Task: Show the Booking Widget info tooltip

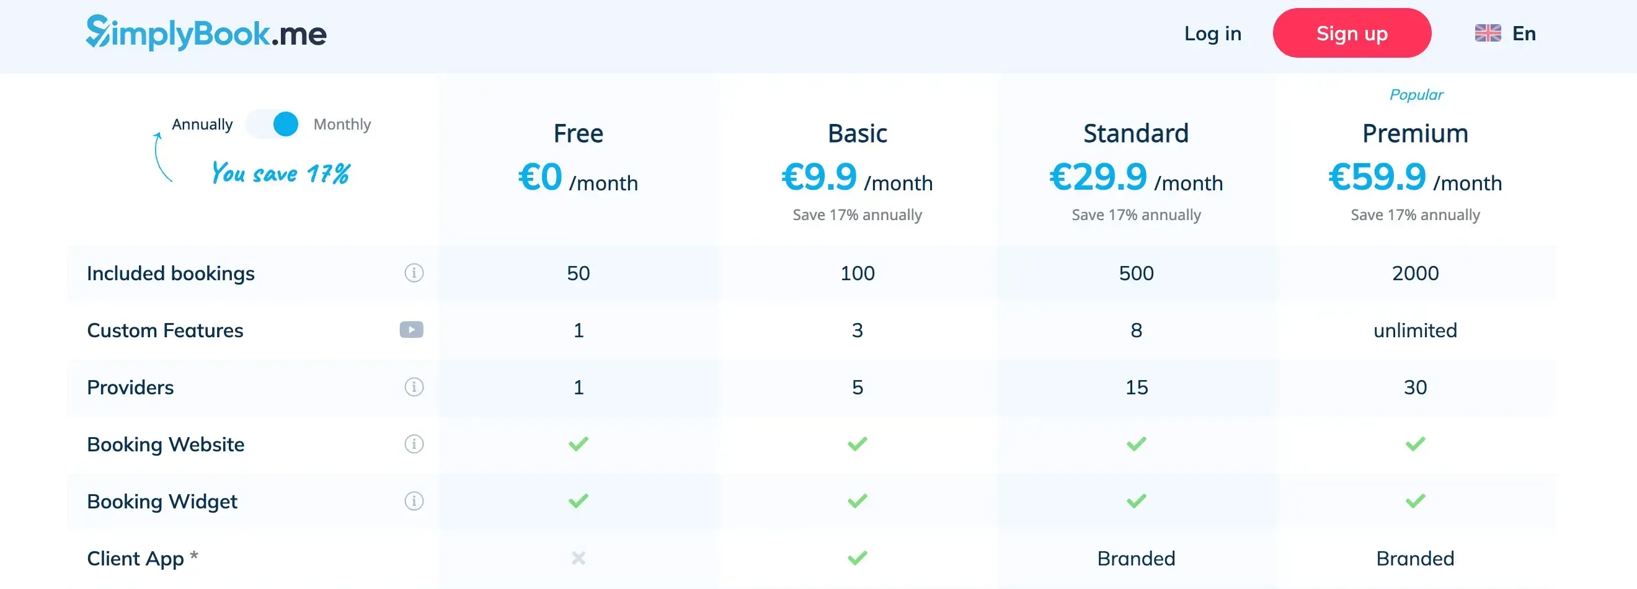Action: click(x=414, y=502)
